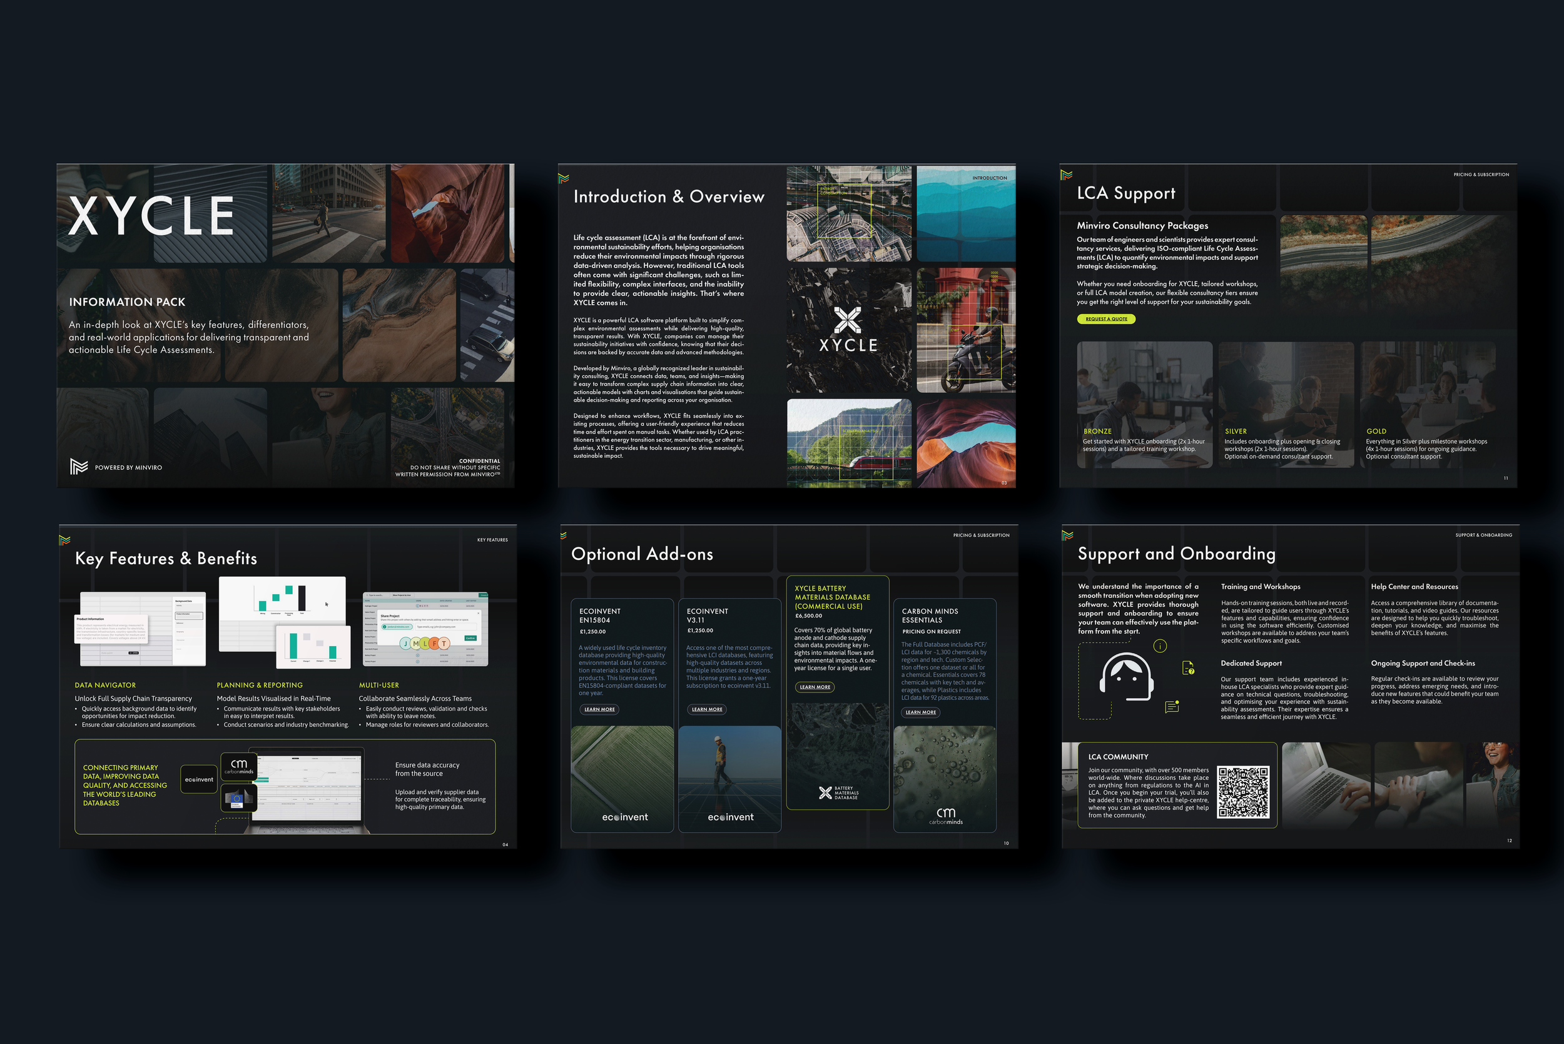The height and width of the screenshot is (1044, 1564).
Task: Click the document question-mark help icon
Action: (1188, 668)
